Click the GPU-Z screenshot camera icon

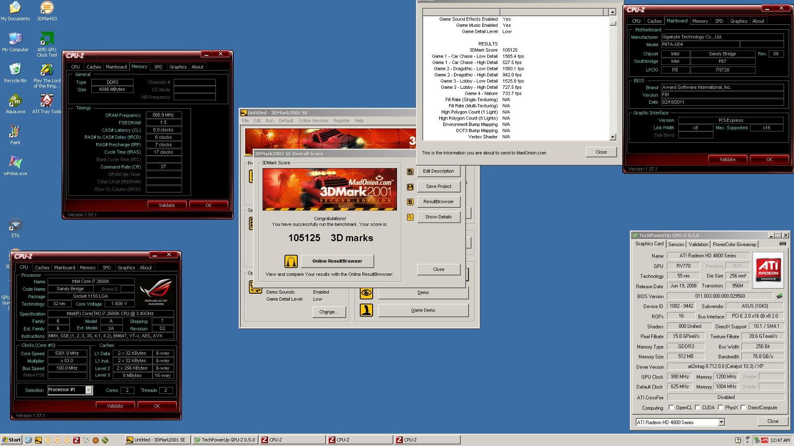click(x=783, y=244)
